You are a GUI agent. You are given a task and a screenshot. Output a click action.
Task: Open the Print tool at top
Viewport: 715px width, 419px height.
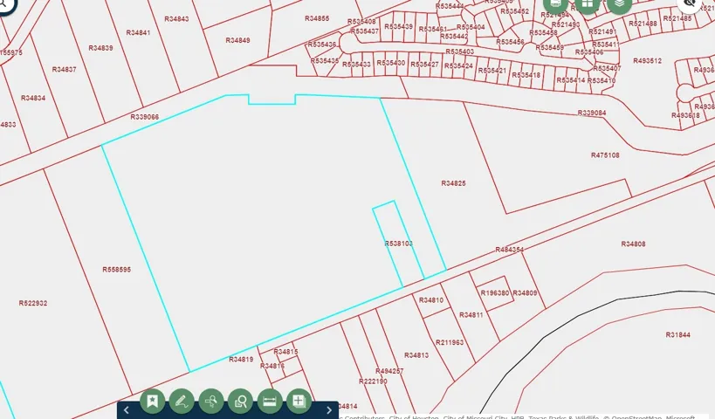tap(555, 4)
